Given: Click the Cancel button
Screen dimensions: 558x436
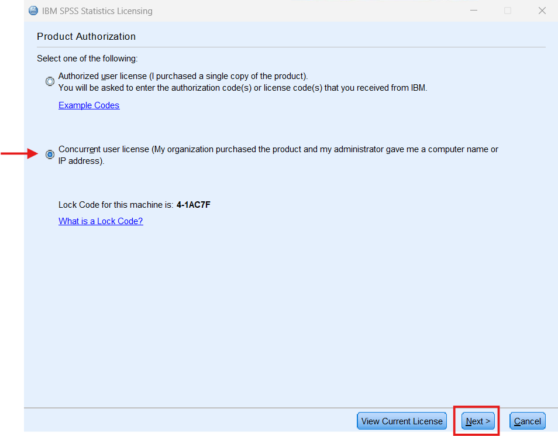Looking at the screenshot, I should click(x=528, y=421).
